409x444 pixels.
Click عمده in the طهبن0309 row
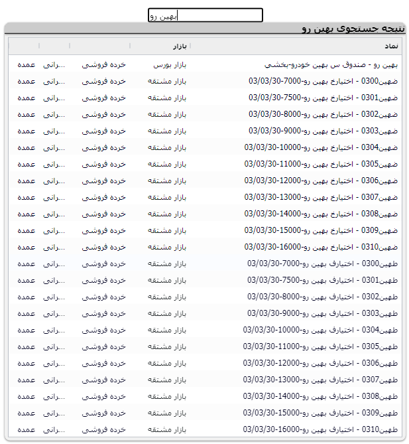[26, 413]
